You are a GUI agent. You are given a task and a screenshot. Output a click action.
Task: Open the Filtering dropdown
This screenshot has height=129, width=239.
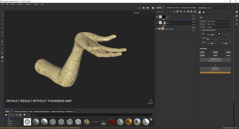pyautogui.click(x=219, y=24)
